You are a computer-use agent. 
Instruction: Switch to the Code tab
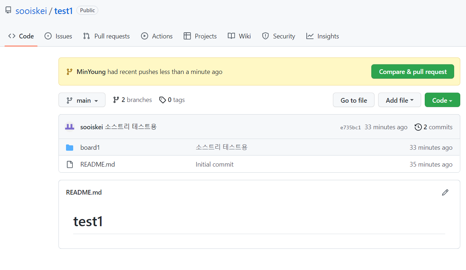21,36
